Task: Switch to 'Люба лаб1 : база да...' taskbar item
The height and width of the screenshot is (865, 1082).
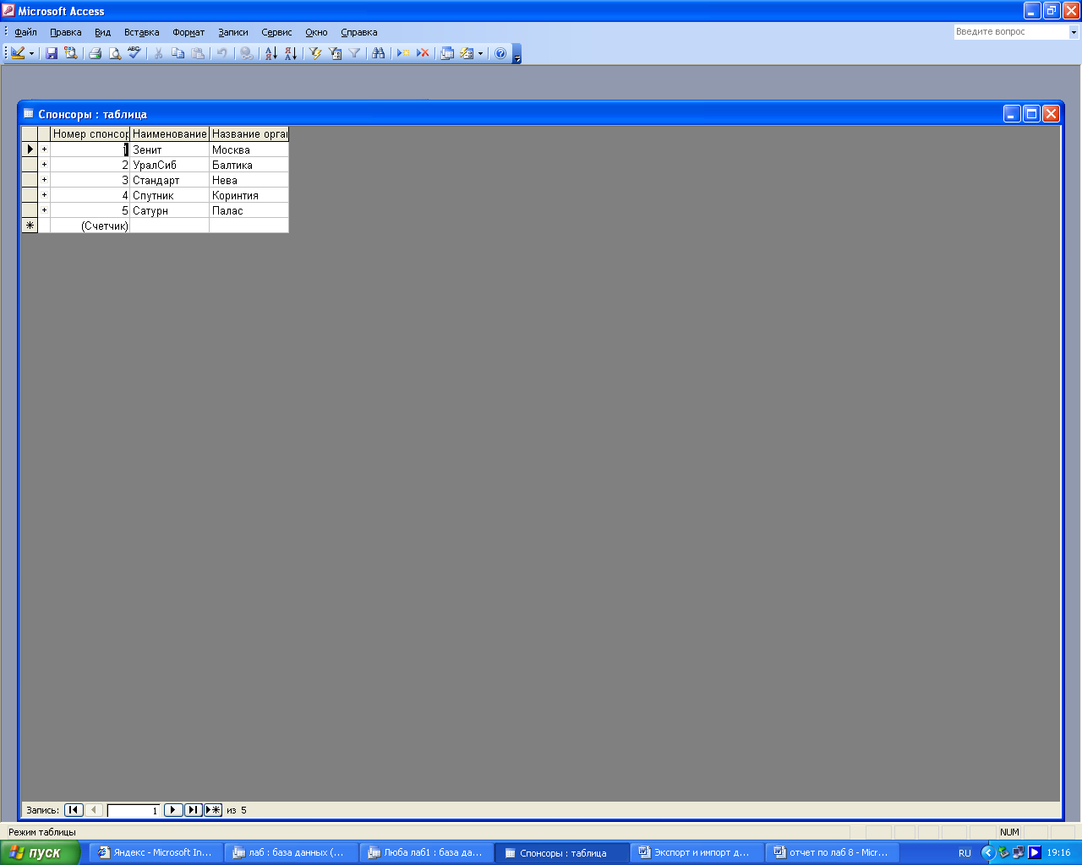Action: pos(427,852)
